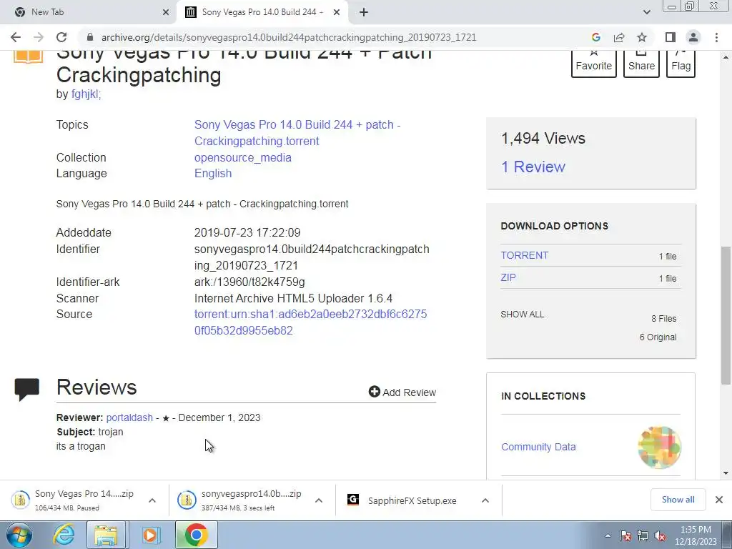The height and width of the screenshot is (549, 732).
Task: Open reviewer portaldash profile
Action: (129, 417)
